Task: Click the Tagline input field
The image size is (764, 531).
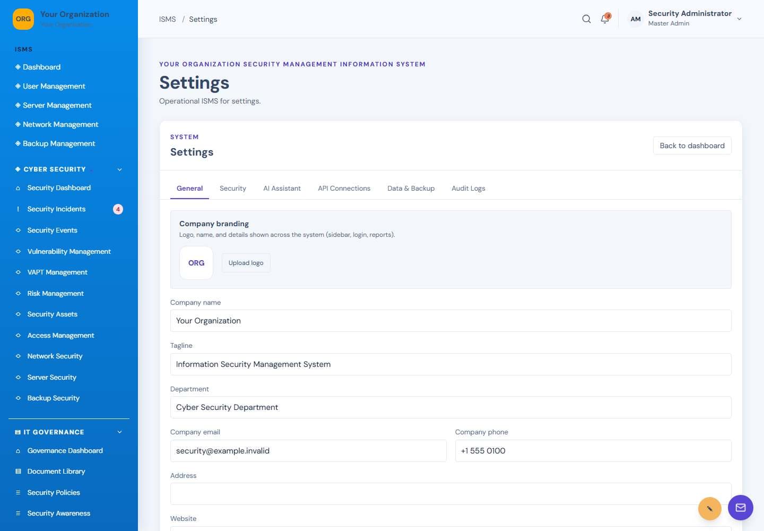Action: point(450,364)
